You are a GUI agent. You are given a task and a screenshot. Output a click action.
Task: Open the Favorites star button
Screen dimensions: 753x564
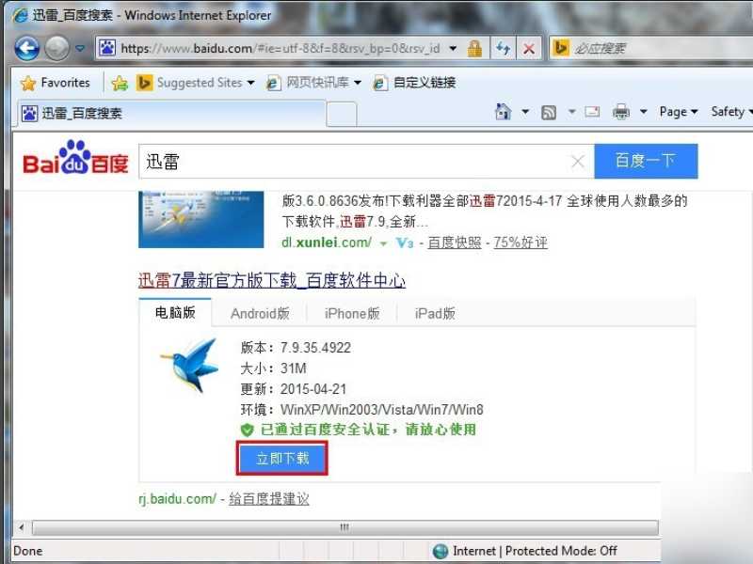point(56,83)
